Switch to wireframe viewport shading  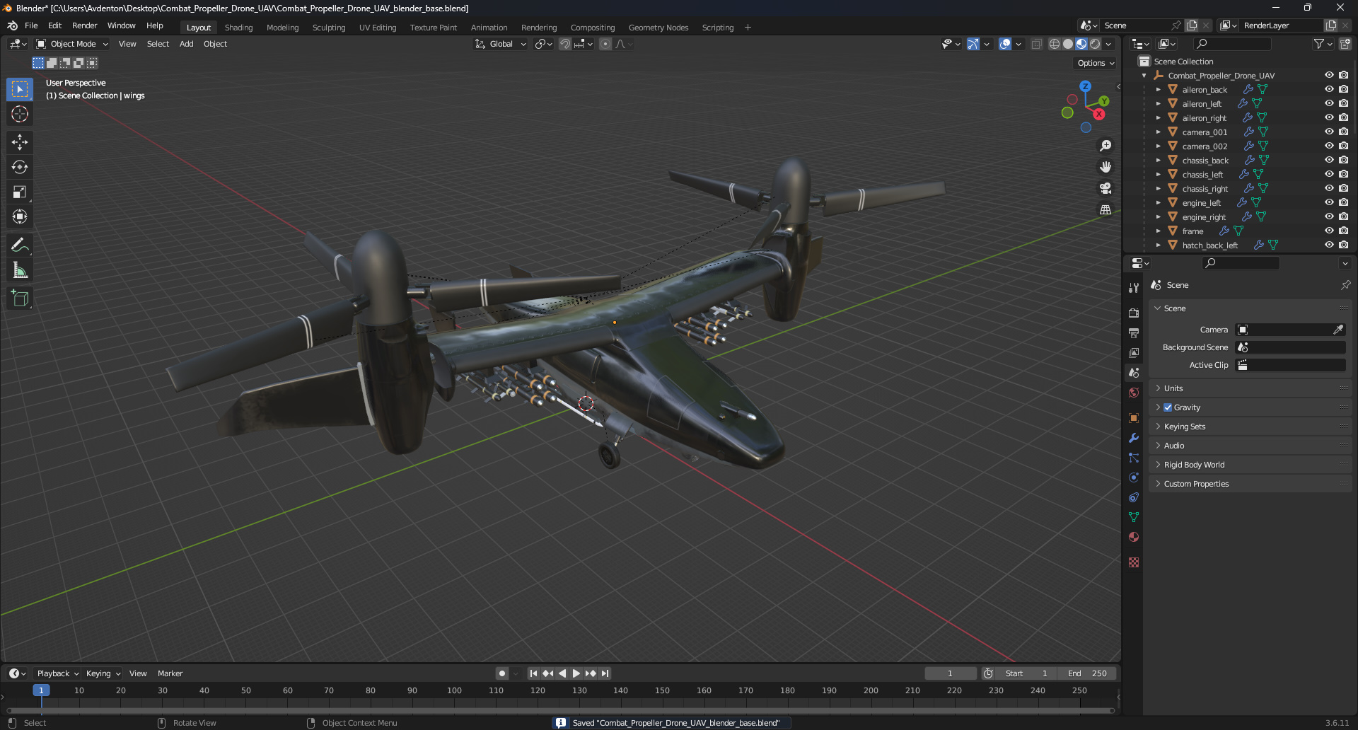[1055, 44]
